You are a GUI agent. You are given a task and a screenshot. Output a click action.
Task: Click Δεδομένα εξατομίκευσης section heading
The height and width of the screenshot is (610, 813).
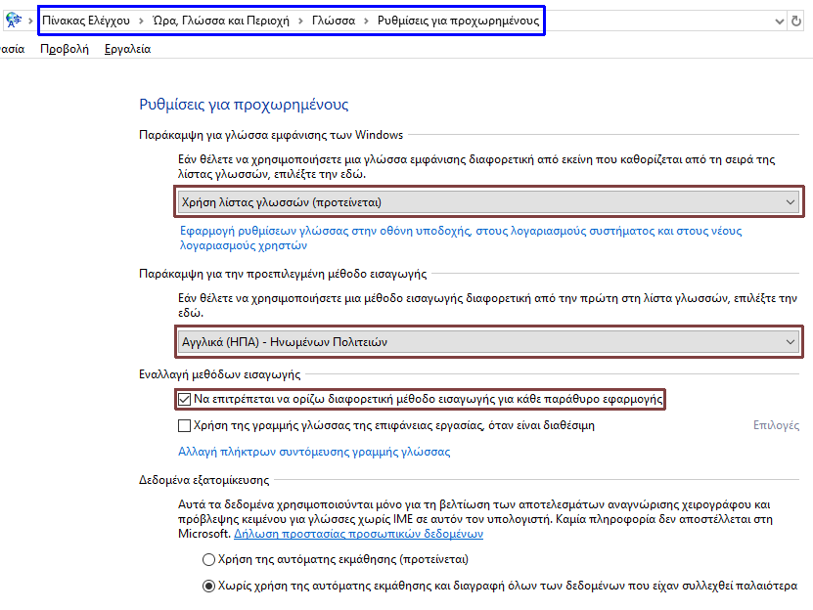click(203, 480)
